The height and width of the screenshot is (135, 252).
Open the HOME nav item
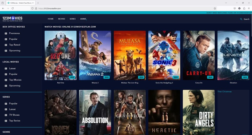pyautogui.click(x=51, y=19)
